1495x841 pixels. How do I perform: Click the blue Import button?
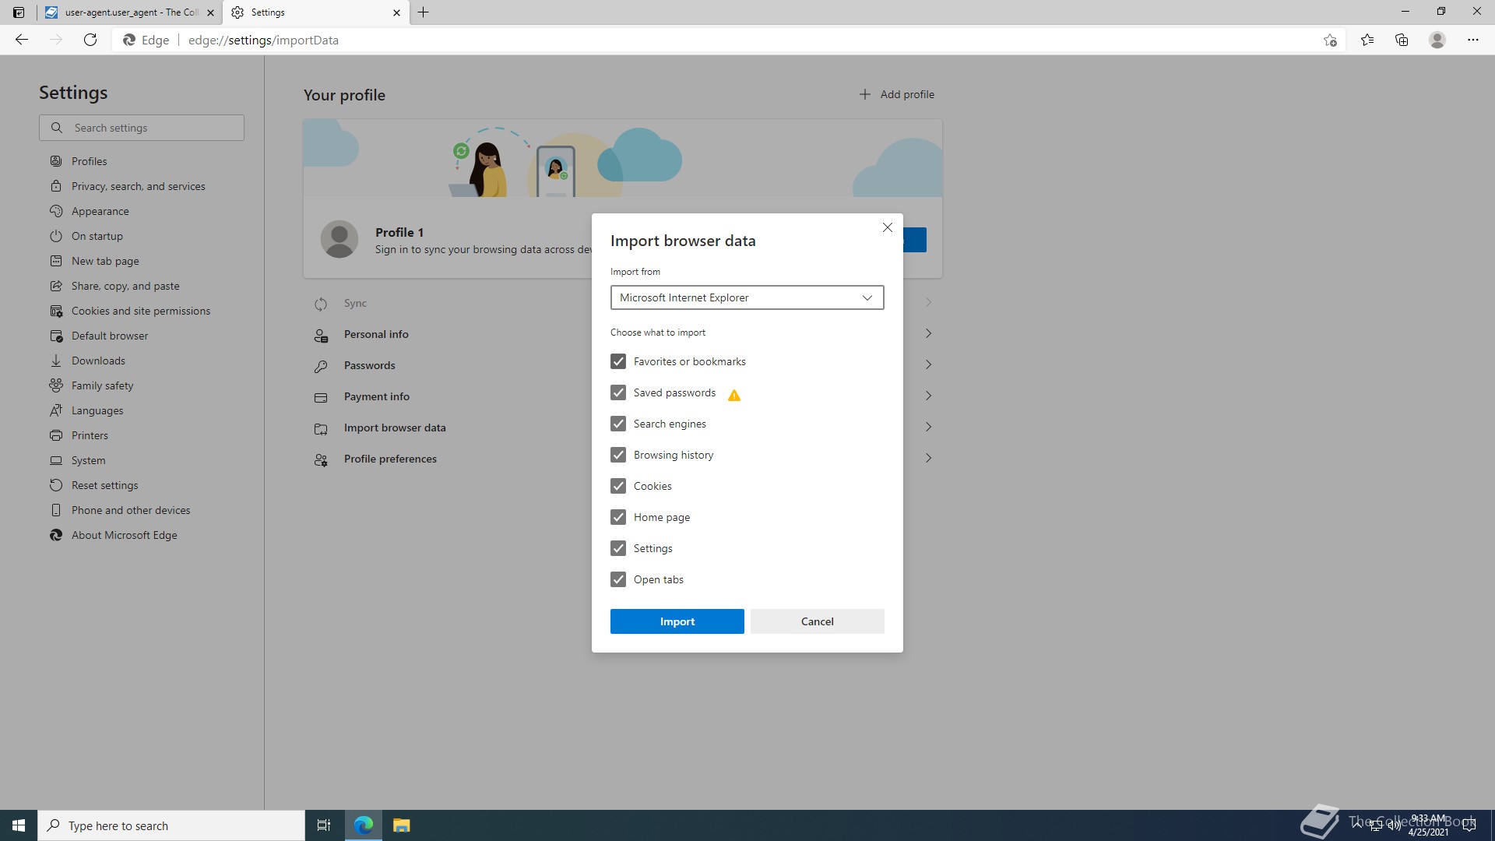coord(677,621)
